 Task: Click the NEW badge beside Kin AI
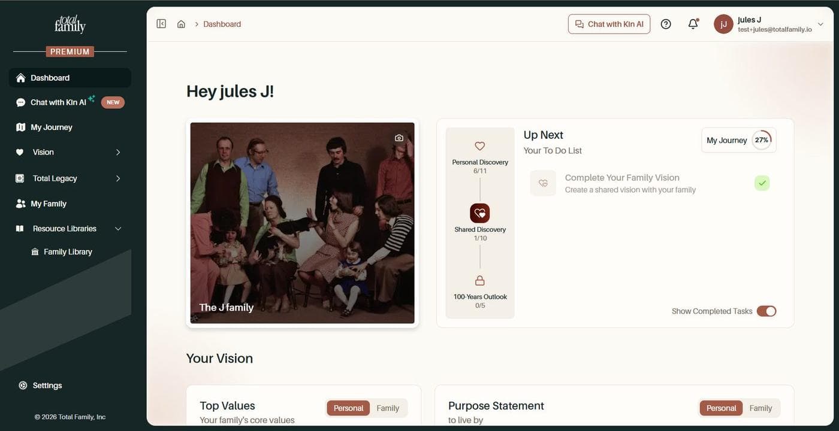(x=113, y=102)
